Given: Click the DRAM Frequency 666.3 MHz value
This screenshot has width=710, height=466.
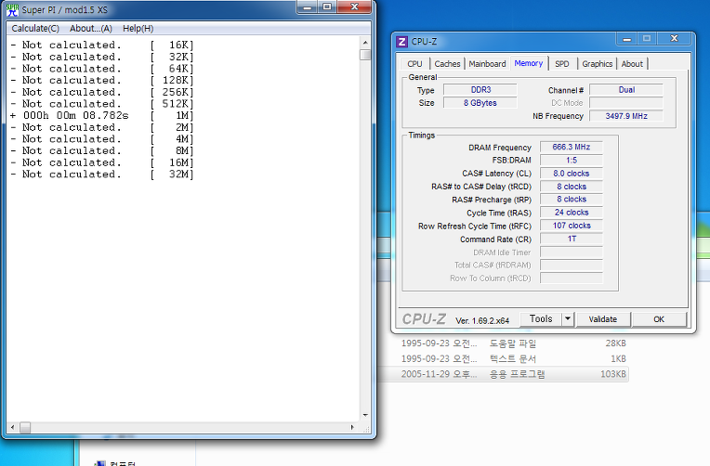Looking at the screenshot, I should point(572,147).
